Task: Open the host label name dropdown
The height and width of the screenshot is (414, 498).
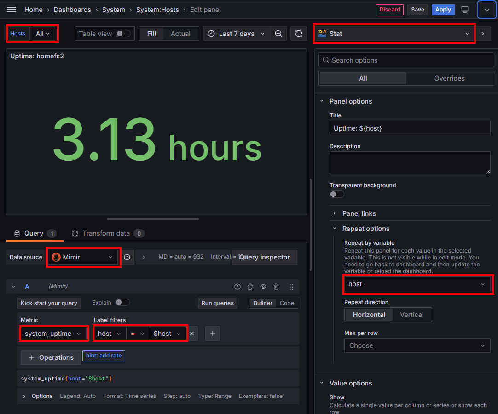Action: 110,333
